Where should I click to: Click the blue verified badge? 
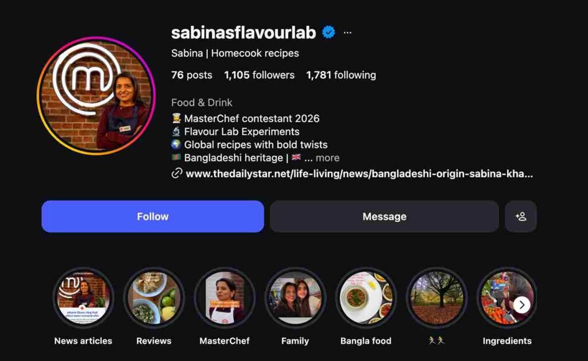click(329, 33)
